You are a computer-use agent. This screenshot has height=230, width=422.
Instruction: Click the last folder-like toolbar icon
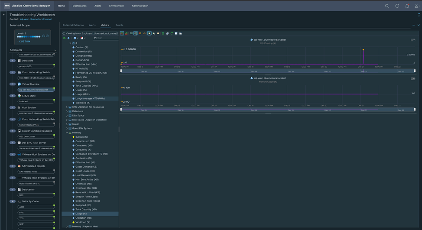click(180, 33)
